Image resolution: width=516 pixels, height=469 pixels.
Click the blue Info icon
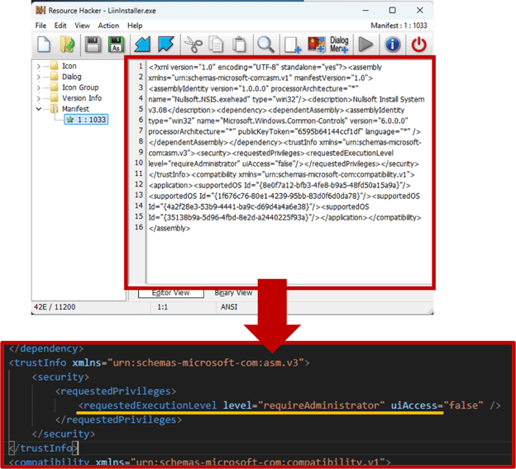pos(394,45)
